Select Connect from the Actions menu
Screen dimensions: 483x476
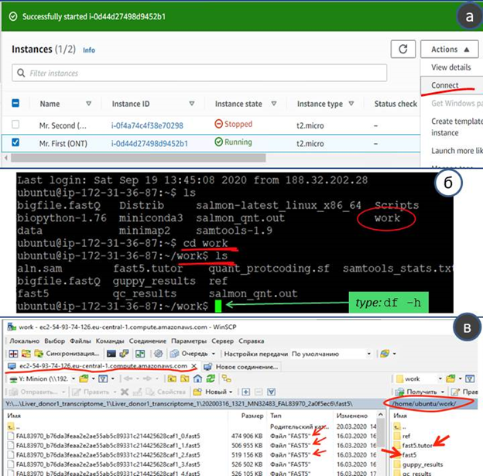[445, 85]
